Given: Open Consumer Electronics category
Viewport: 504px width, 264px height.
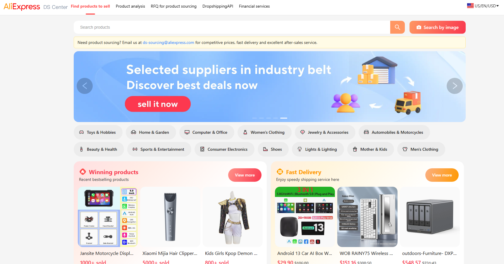Looking at the screenshot, I should (x=224, y=149).
